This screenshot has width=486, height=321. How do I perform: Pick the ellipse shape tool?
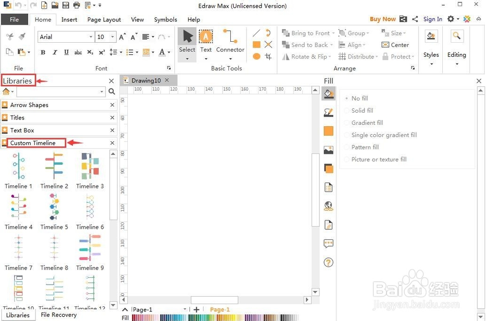pos(256,56)
